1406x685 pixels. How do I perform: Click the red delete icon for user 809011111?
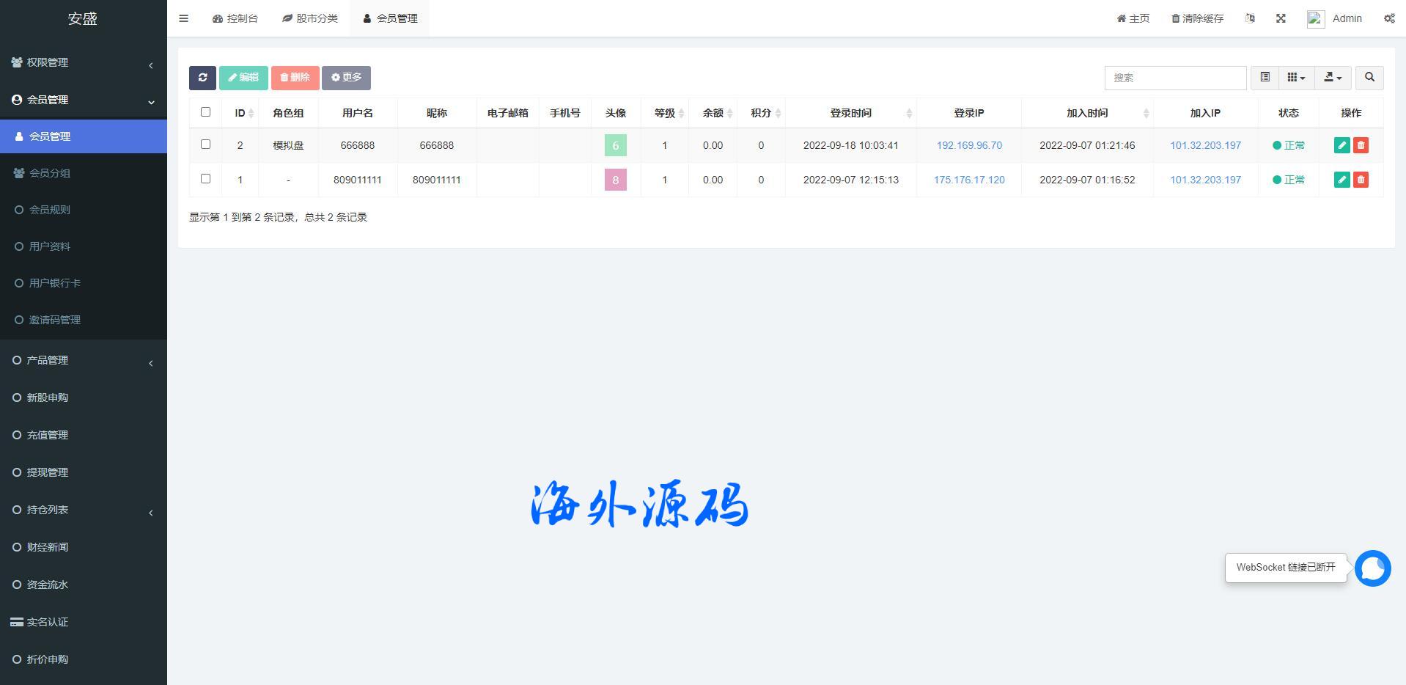1361,180
